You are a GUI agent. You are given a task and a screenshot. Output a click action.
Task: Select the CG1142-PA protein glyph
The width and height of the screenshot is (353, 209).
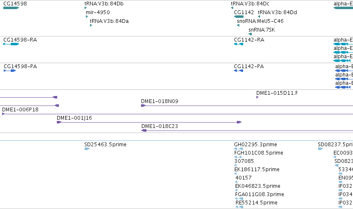coord(239,71)
